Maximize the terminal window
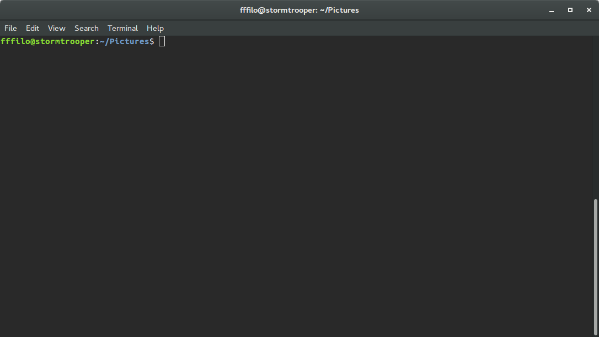 click(x=570, y=10)
